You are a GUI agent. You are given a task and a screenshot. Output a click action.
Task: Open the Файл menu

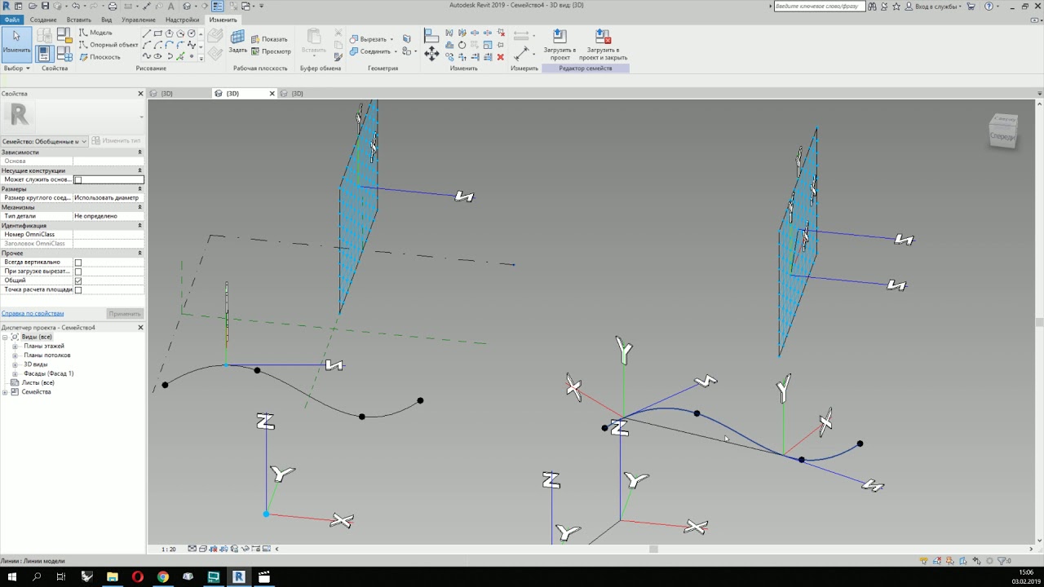(x=12, y=20)
